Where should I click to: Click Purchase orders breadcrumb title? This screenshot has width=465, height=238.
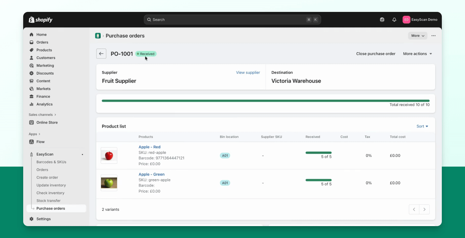(x=125, y=36)
